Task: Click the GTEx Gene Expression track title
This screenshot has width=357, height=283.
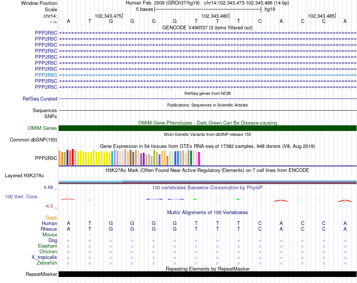Action: coord(207,146)
